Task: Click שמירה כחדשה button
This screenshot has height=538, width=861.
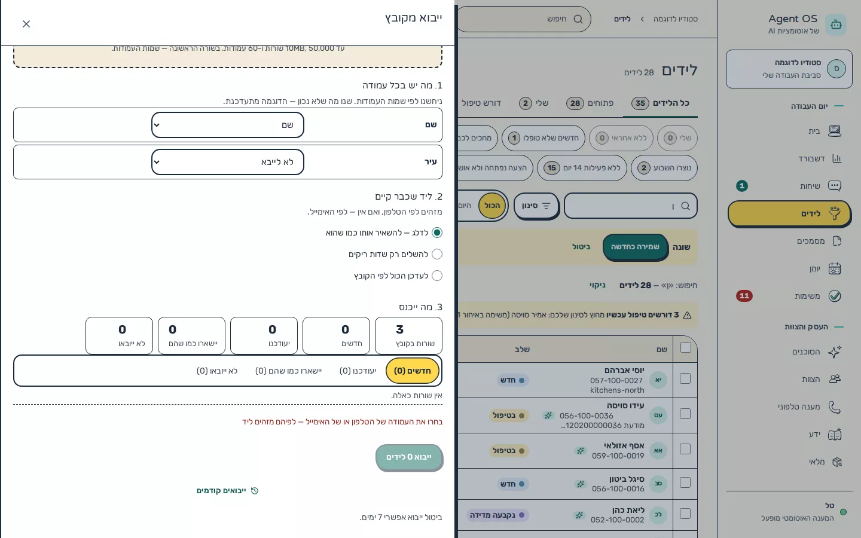Action: pyautogui.click(x=635, y=247)
